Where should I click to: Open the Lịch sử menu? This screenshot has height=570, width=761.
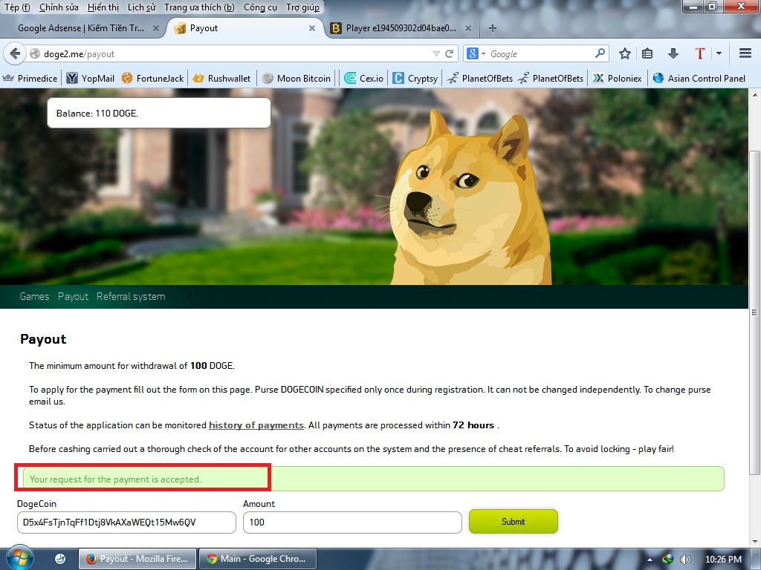pyautogui.click(x=142, y=7)
